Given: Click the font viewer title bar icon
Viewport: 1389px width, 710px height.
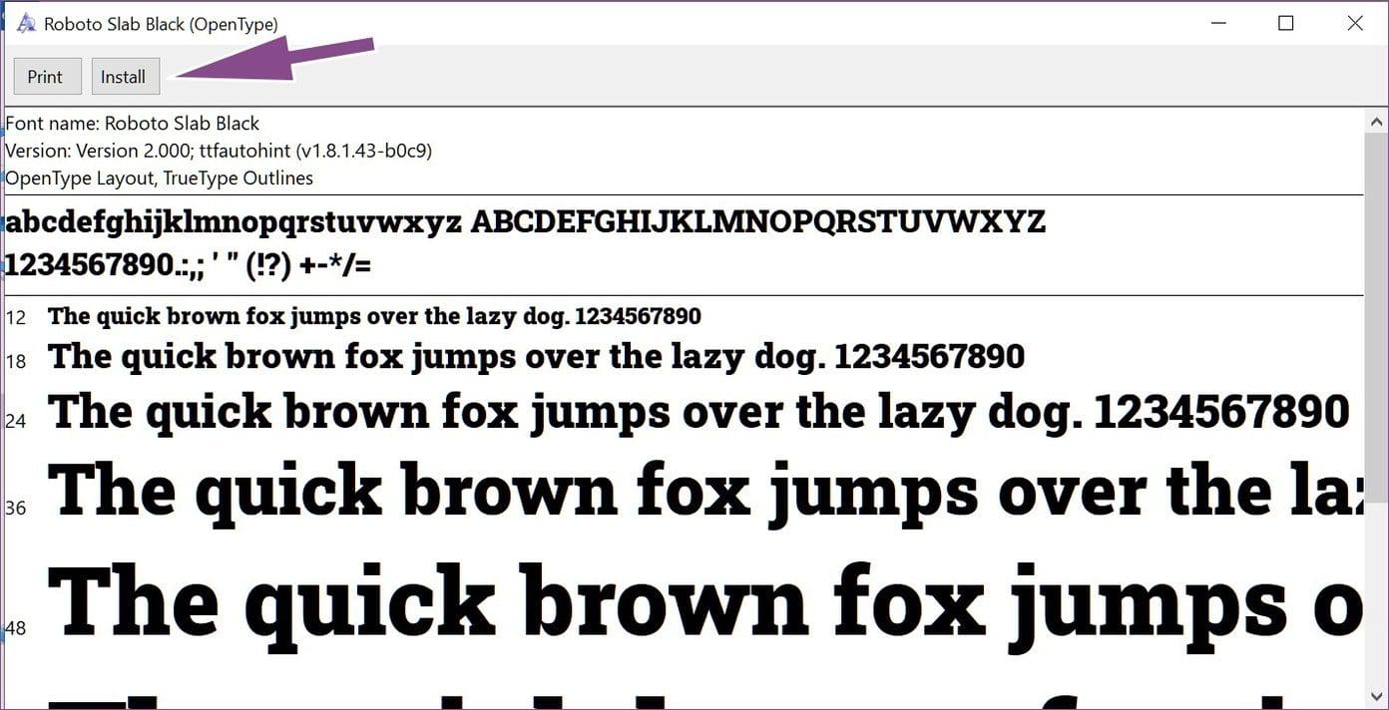Looking at the screenshot, I should [26, 23].
